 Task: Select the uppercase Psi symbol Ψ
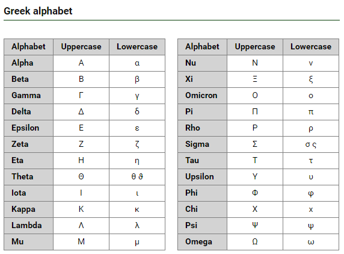pos(255,225)
